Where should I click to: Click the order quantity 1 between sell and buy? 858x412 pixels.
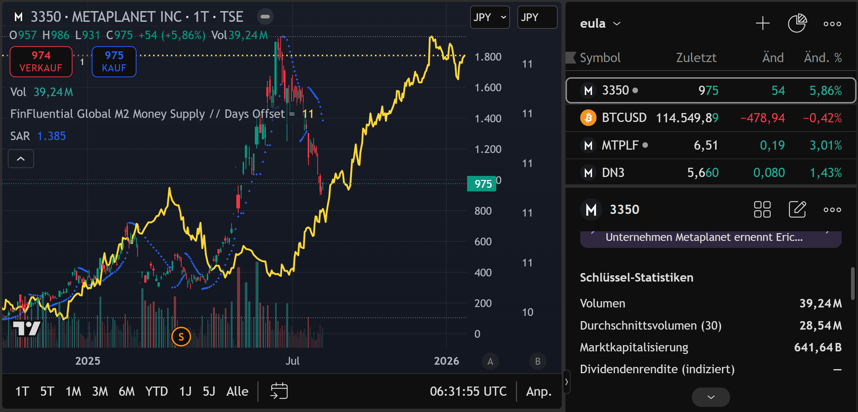coord(82,62)
